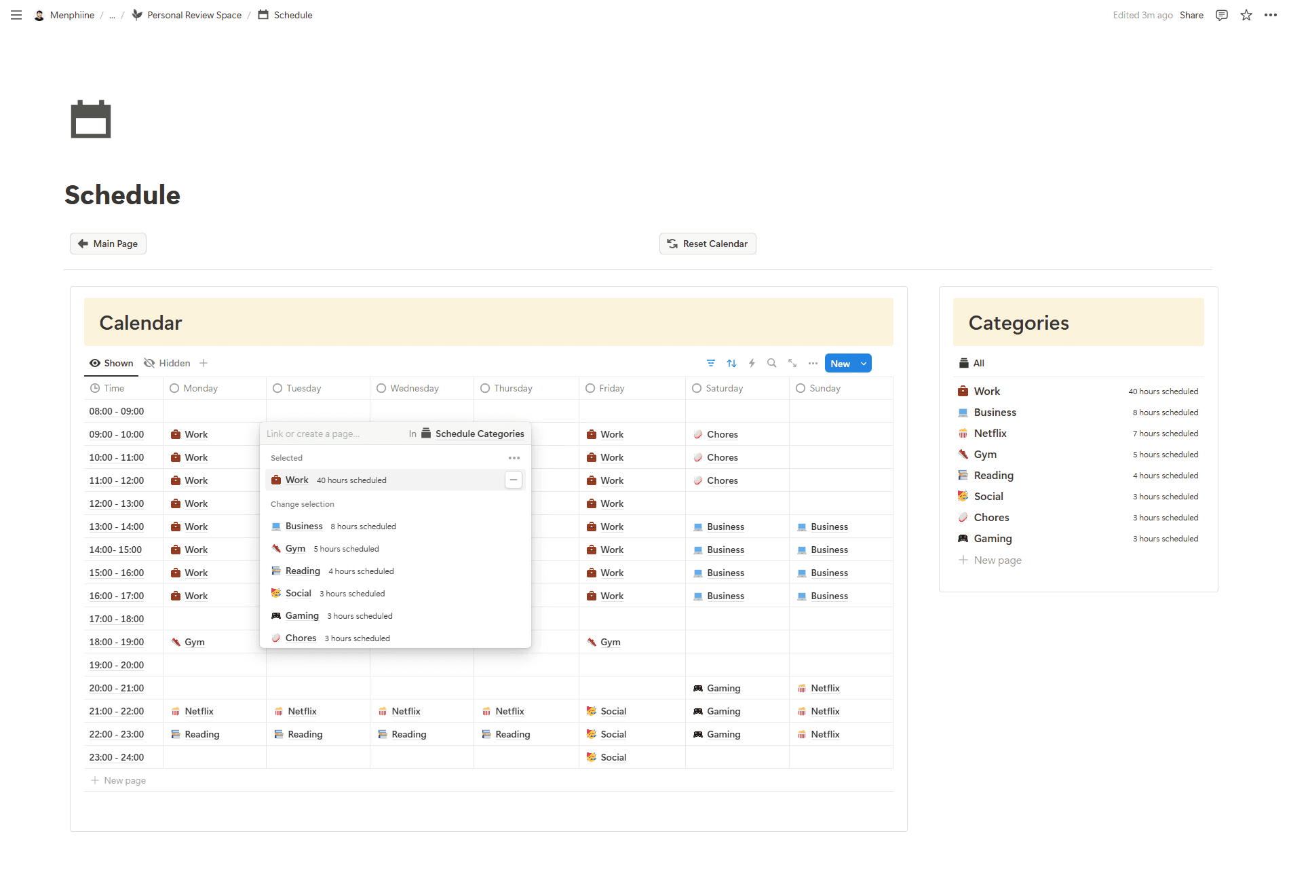
Task: Open automations lightning bolt icon
Action: [x=752, y=364]
